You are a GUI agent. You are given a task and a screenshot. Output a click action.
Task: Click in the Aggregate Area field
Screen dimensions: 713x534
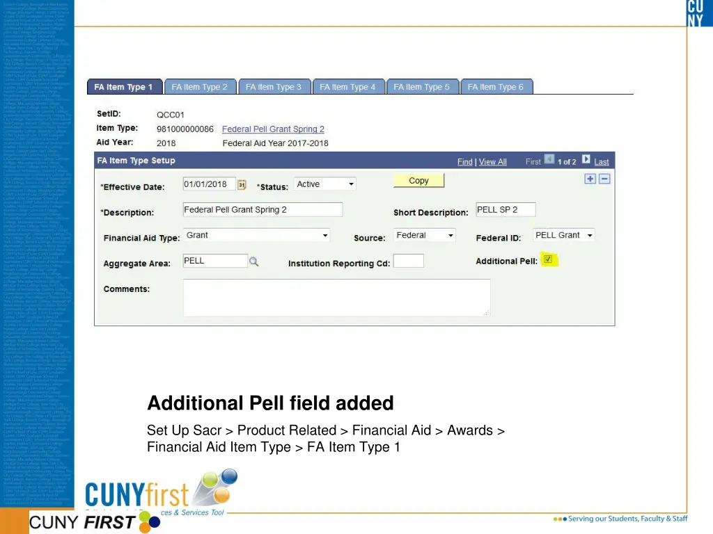click(x=215, y=261)
